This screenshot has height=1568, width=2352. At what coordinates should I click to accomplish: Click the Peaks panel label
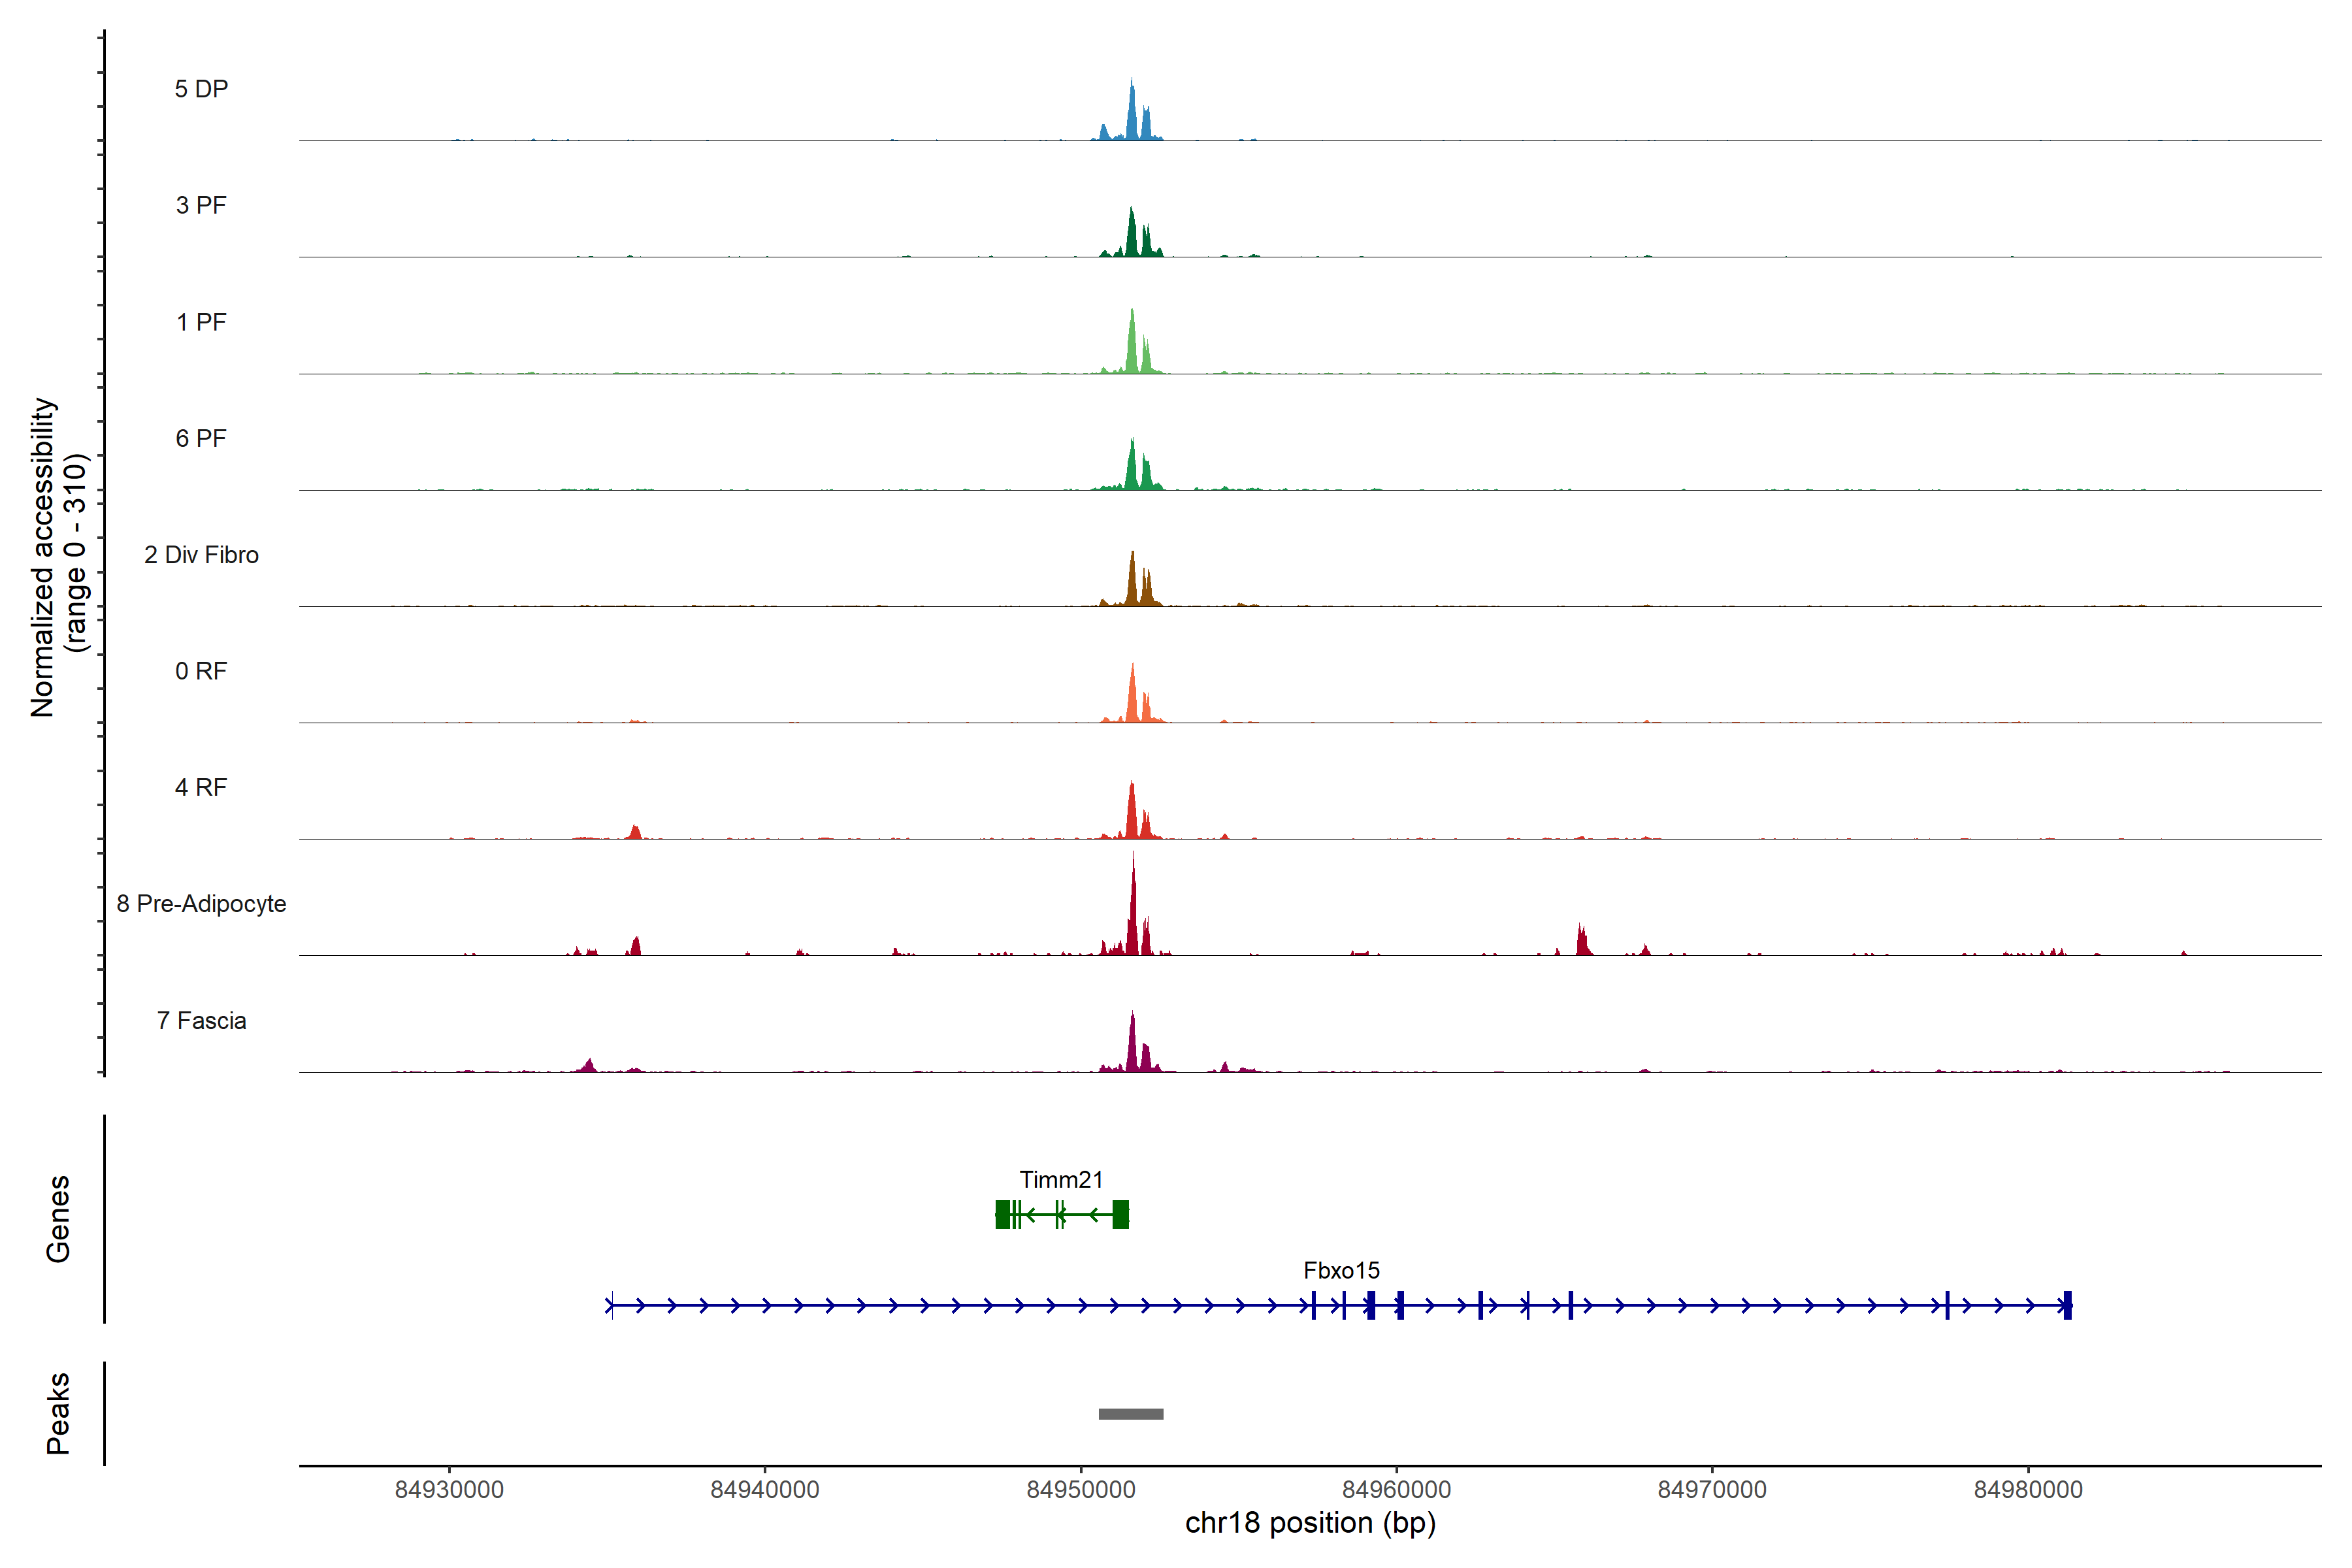coord(58,1412)
